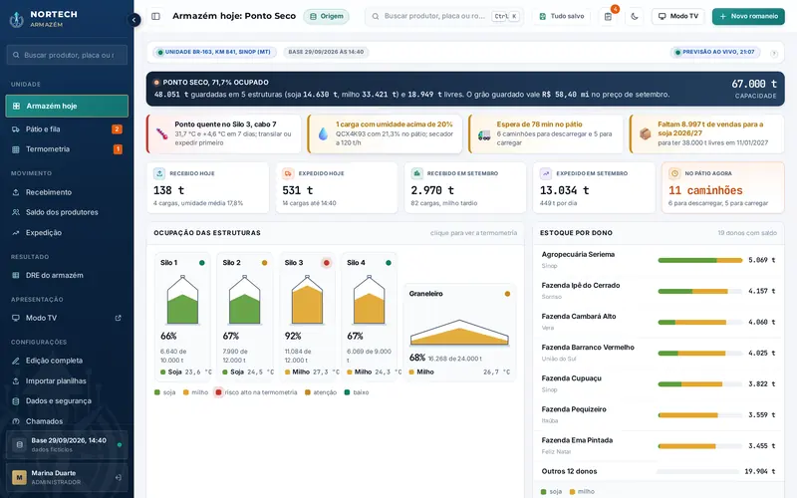Click the No pátio agora clock icon
The height and width of the screenshot is (498, 797).
coord(674,173)
